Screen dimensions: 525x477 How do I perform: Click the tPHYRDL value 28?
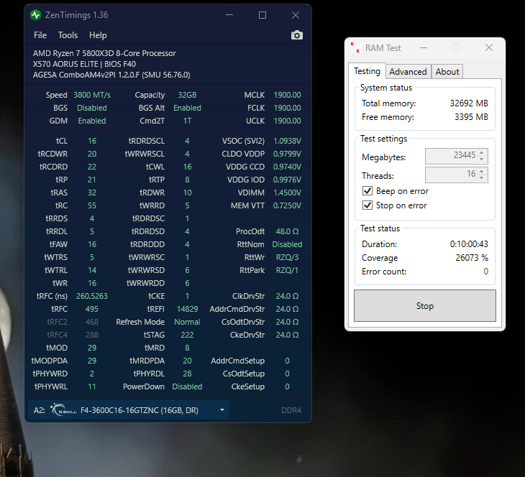[x=187, y=374]
